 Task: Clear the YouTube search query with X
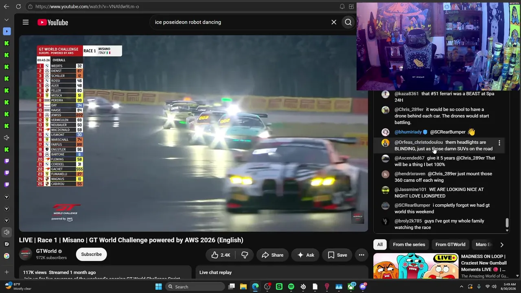(334, 22)
